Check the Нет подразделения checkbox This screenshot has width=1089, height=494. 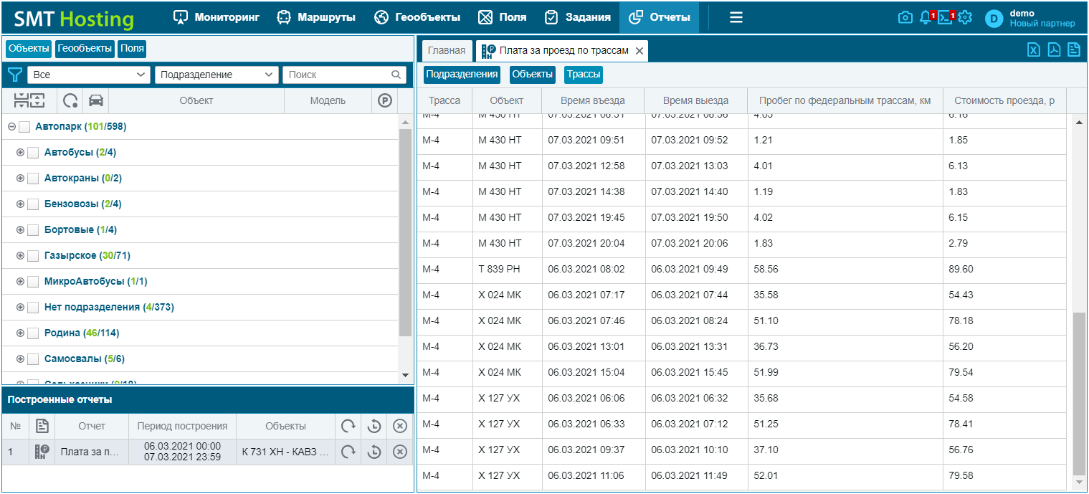point(33,308)
